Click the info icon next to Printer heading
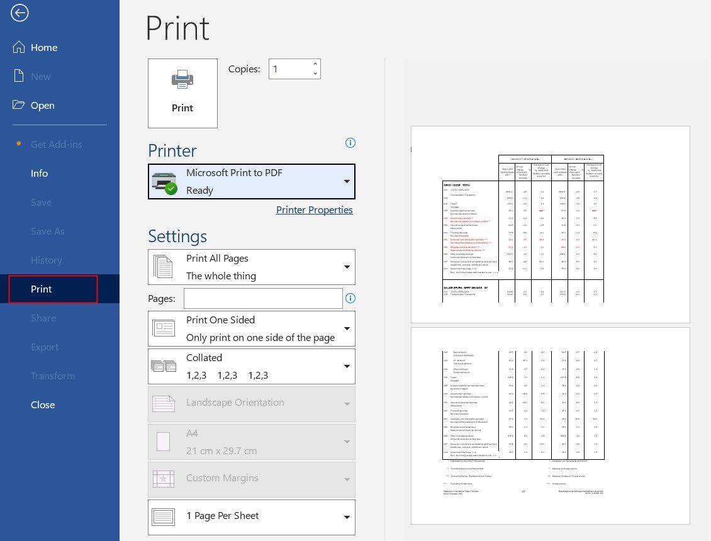The height and width of the screenshot is (541, 711). click(350, 143)
